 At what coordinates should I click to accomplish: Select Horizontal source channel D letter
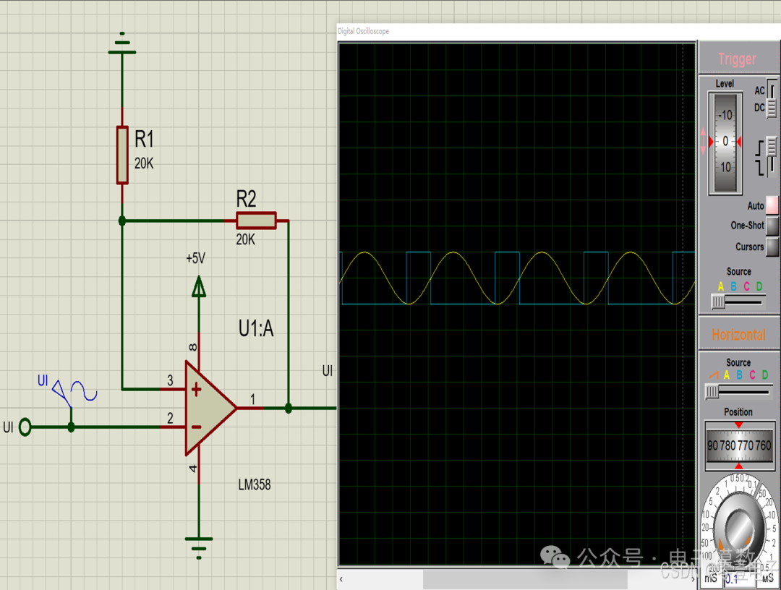pos(765,375)
